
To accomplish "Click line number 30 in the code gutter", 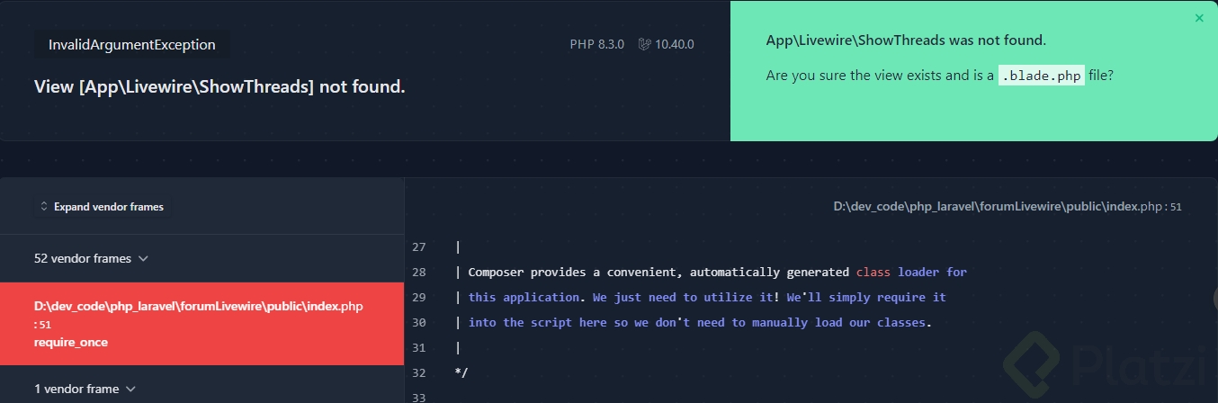I will click(x=419, y=322).
